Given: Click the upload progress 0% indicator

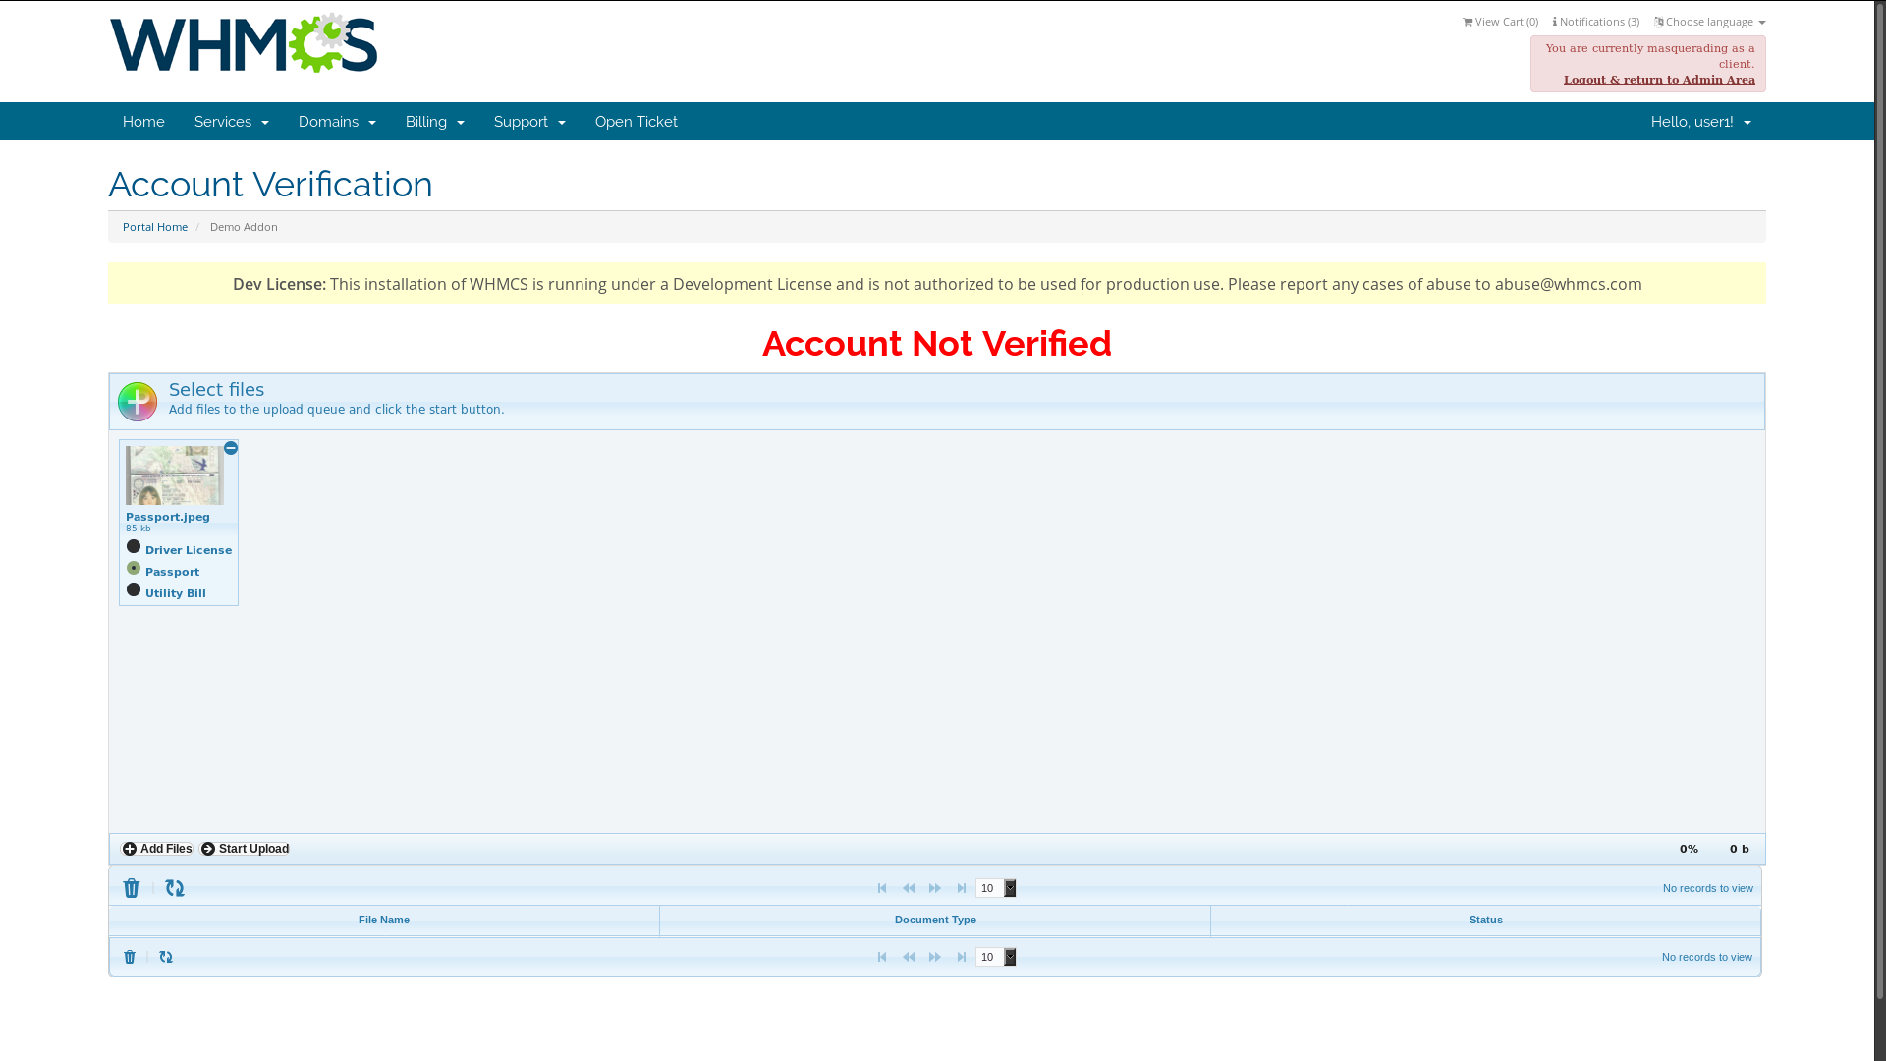Looking at the screenshot, I should 1689,850.
